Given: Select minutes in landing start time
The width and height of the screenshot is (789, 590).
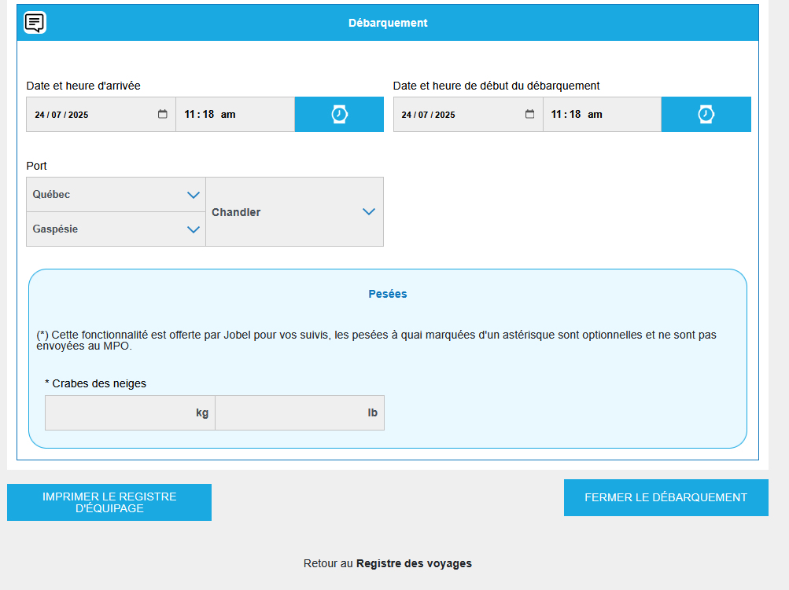Looking at the screenshot, I should [574, 115].
